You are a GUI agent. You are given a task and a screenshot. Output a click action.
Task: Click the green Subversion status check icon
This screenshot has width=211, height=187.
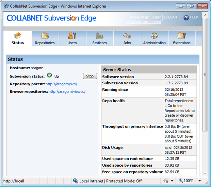tap(49, 75)
